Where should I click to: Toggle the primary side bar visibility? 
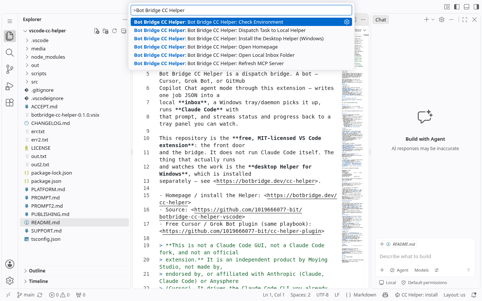coord(457,7)
